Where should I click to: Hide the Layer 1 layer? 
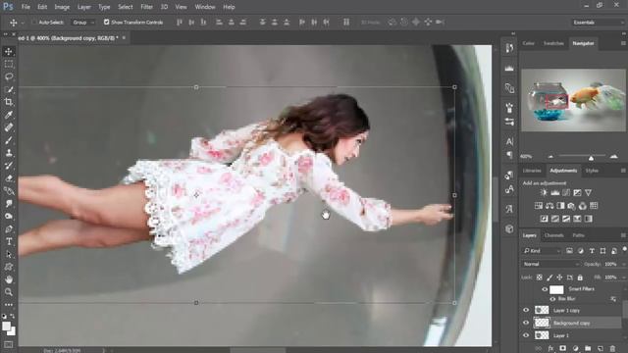526,335
